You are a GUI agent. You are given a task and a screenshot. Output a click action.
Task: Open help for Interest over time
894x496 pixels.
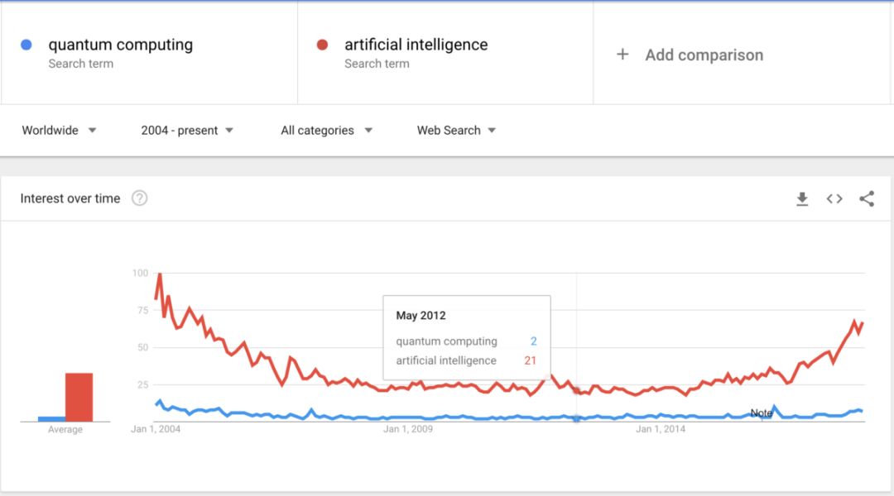click(x=140, y=198)
